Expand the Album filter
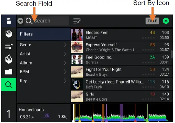 (44, 63)
